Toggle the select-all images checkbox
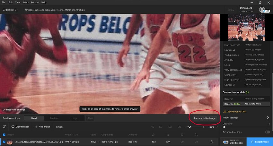This screenshot has height=146, width=273. coord(4,135)
